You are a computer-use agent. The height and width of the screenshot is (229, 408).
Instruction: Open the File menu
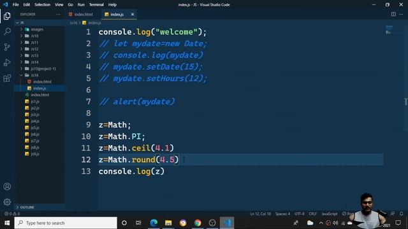pyautogui.click(x=15, y=4)
